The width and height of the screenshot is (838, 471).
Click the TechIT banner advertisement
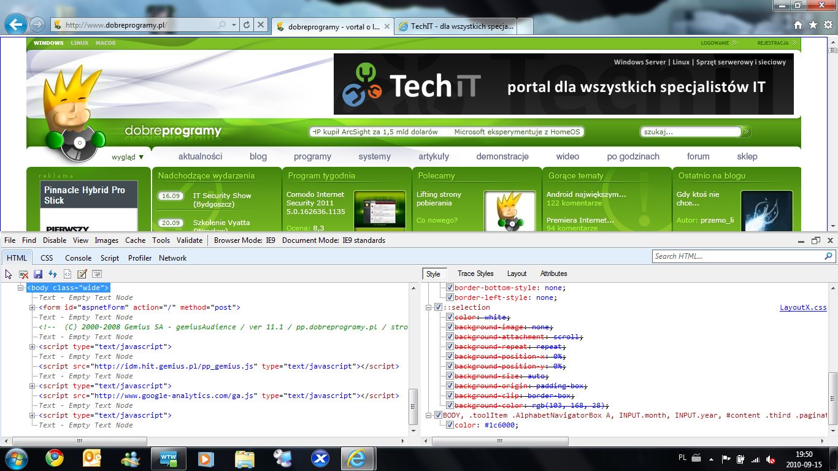(x=563, y=84)
